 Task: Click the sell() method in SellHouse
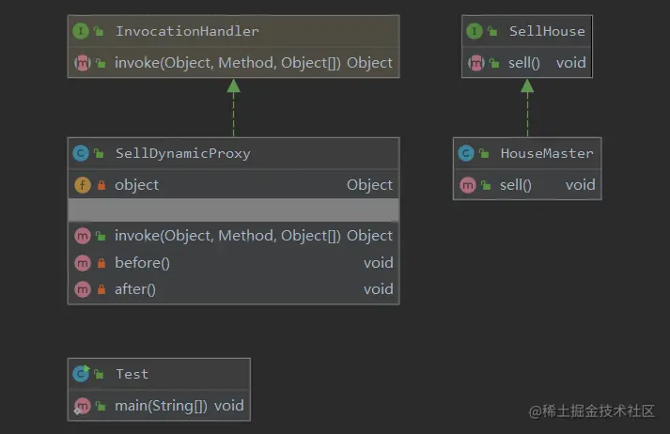click(524, 63)
